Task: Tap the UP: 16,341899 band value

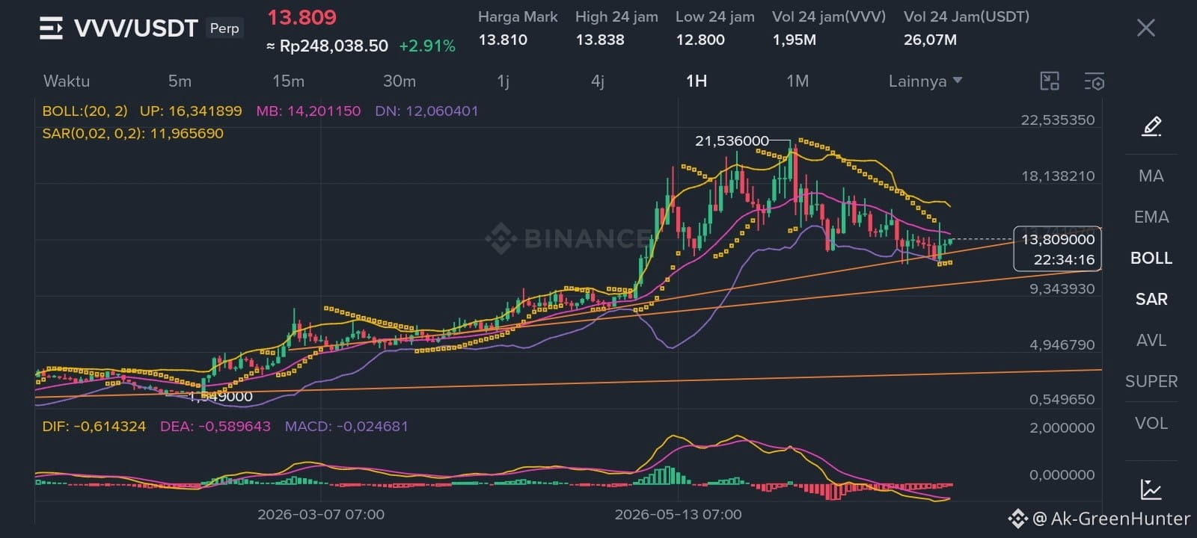Action: pyautogui.click(x=191, y=111)
